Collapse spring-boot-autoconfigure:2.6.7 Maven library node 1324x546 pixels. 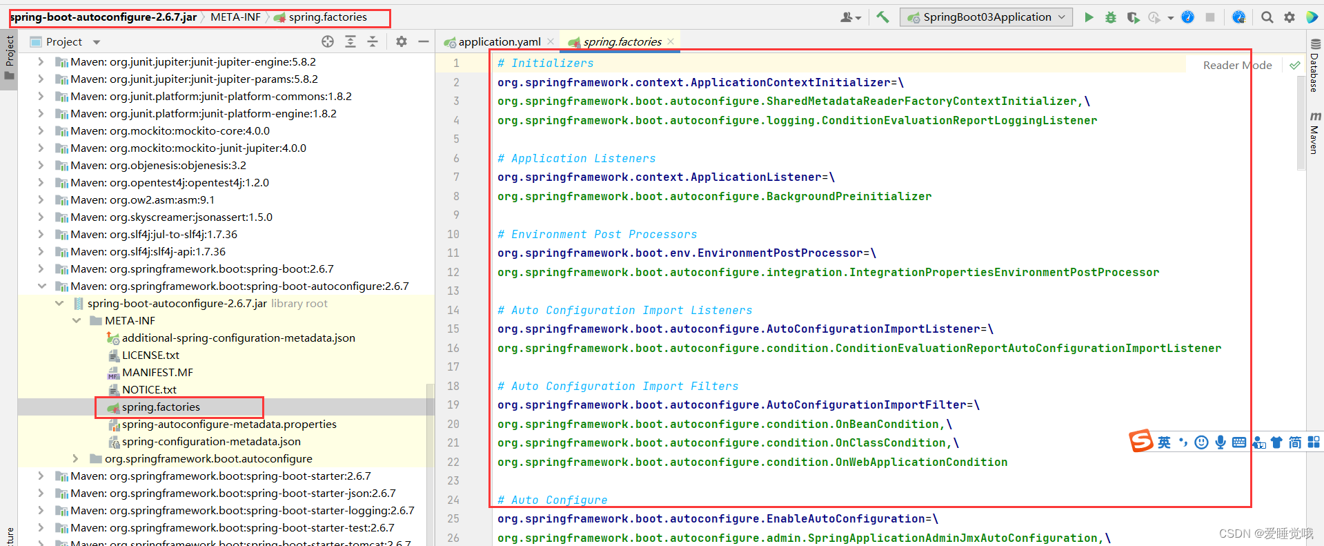click(x=41, y=286)
